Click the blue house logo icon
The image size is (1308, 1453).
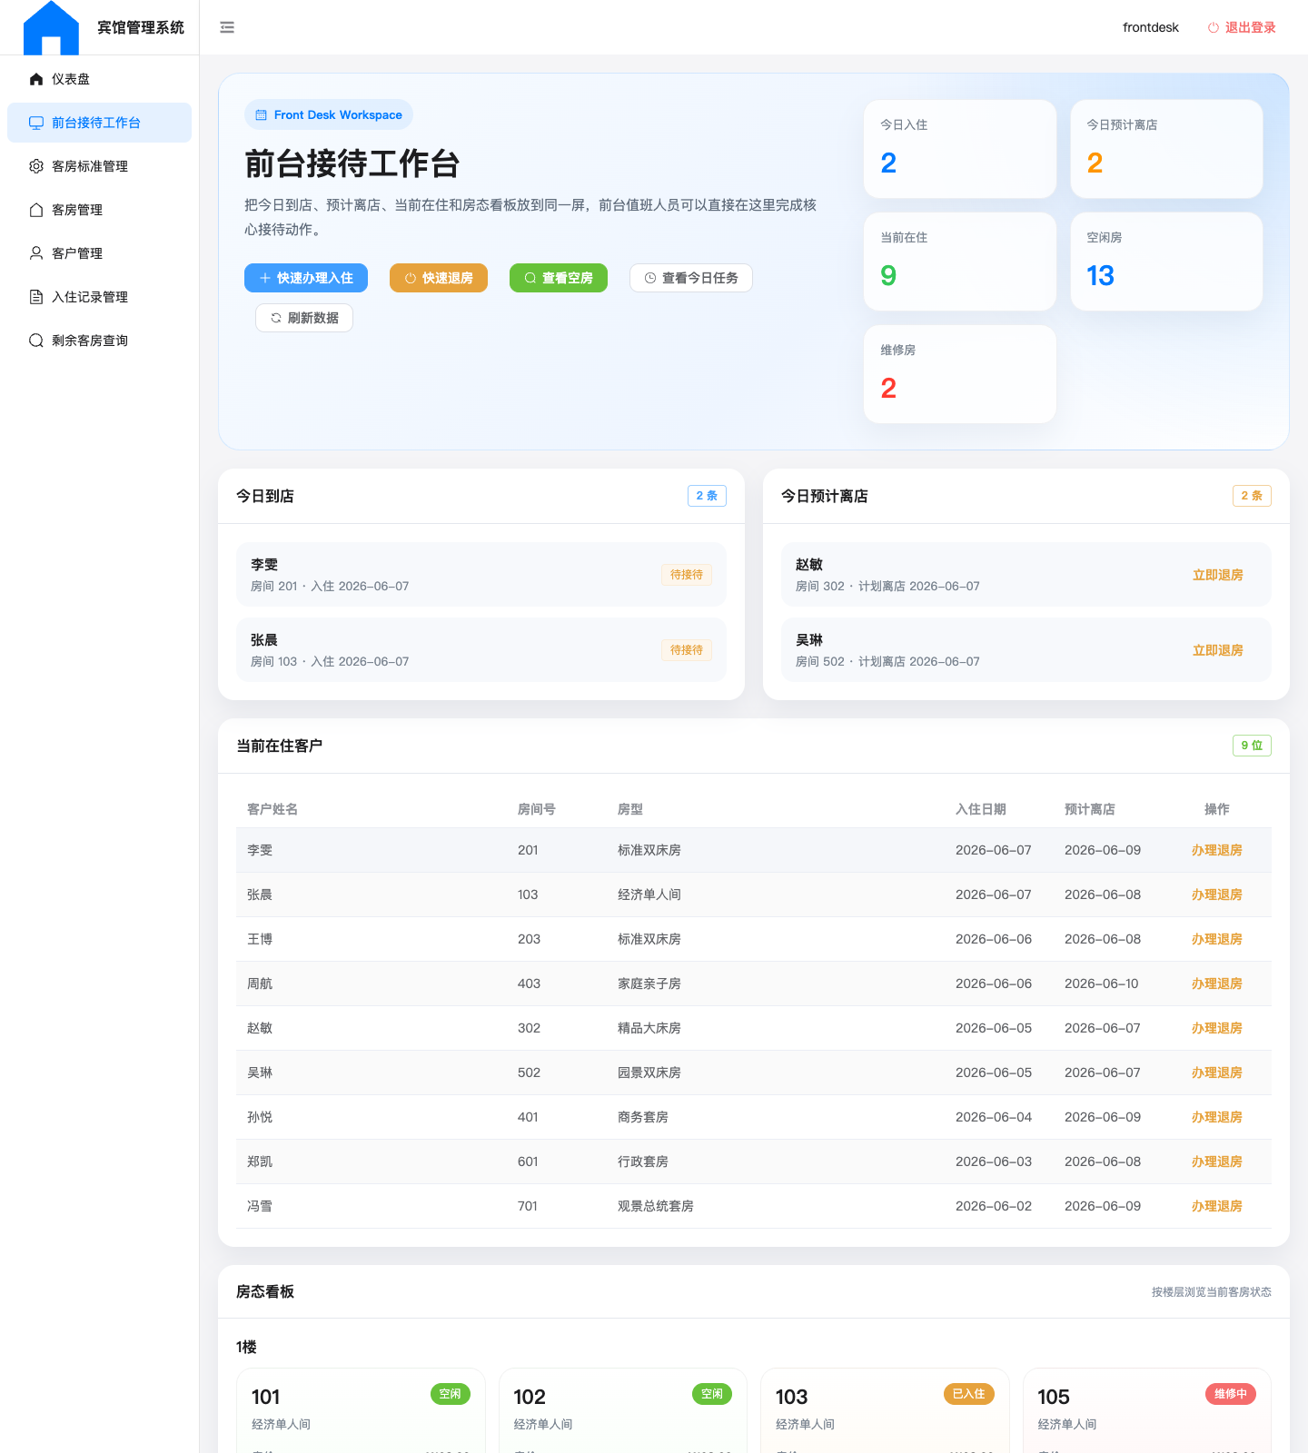coord(51,28)
